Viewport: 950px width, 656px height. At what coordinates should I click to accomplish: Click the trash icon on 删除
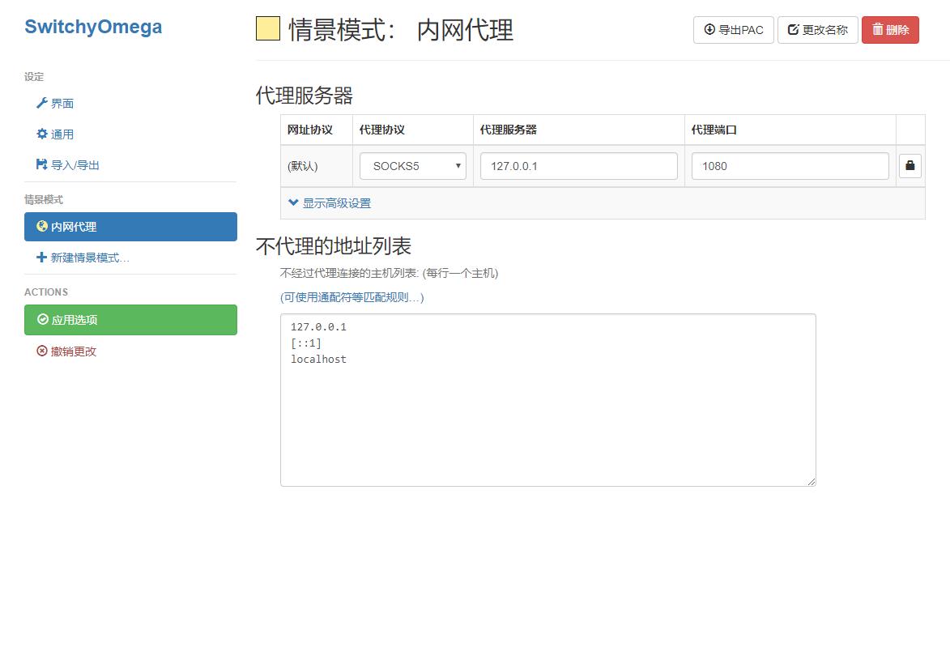pyautogui.click(x=878, y=29)
